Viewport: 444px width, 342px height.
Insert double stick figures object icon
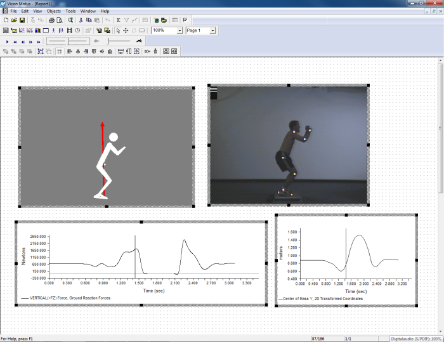tap(62, 30)
